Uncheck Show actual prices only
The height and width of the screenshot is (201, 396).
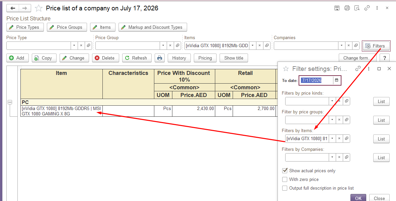(285, 171)
